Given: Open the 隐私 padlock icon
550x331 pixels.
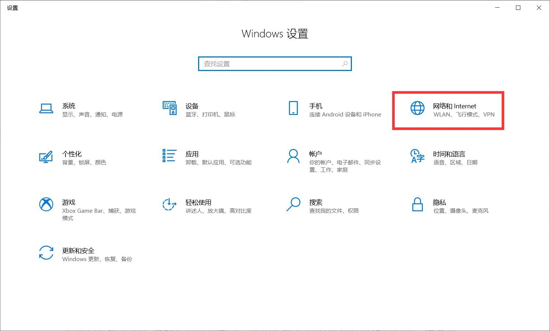Looking at the screenshot, I should [417, 204].
